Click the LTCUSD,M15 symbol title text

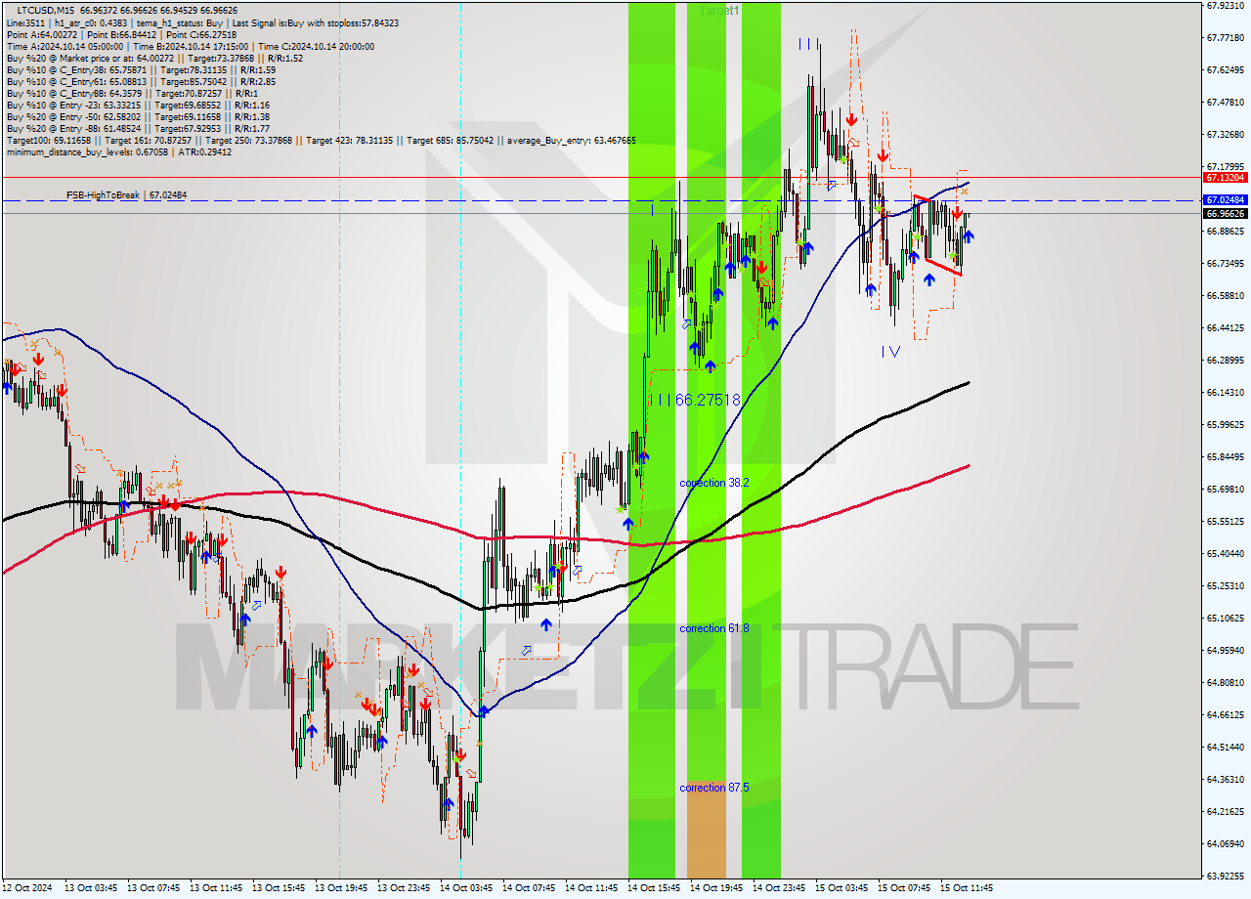47,10
